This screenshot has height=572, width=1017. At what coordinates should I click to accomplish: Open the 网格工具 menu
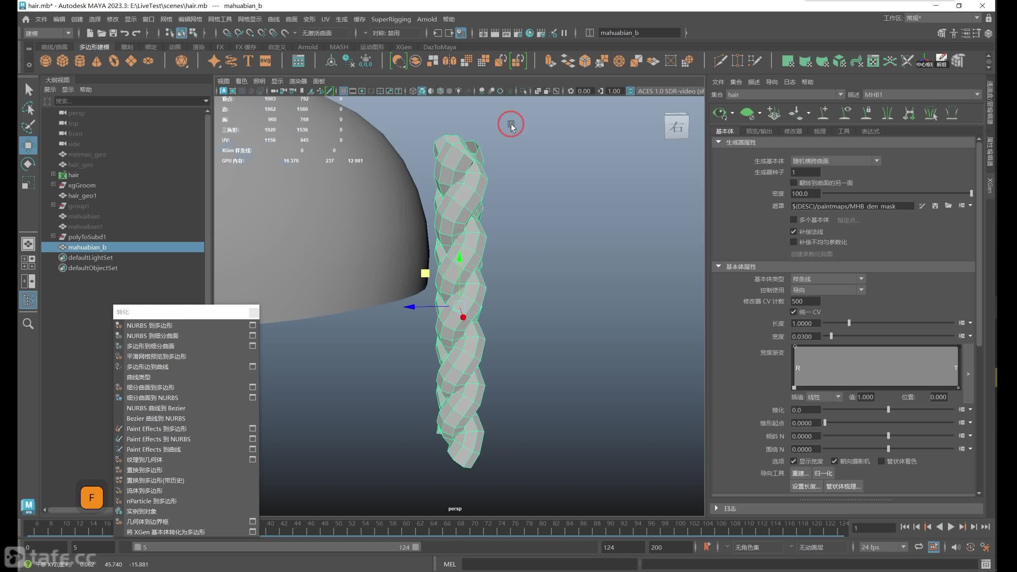(220, 19)
